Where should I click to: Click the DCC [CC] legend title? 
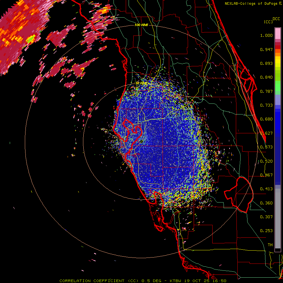point(272,20)
